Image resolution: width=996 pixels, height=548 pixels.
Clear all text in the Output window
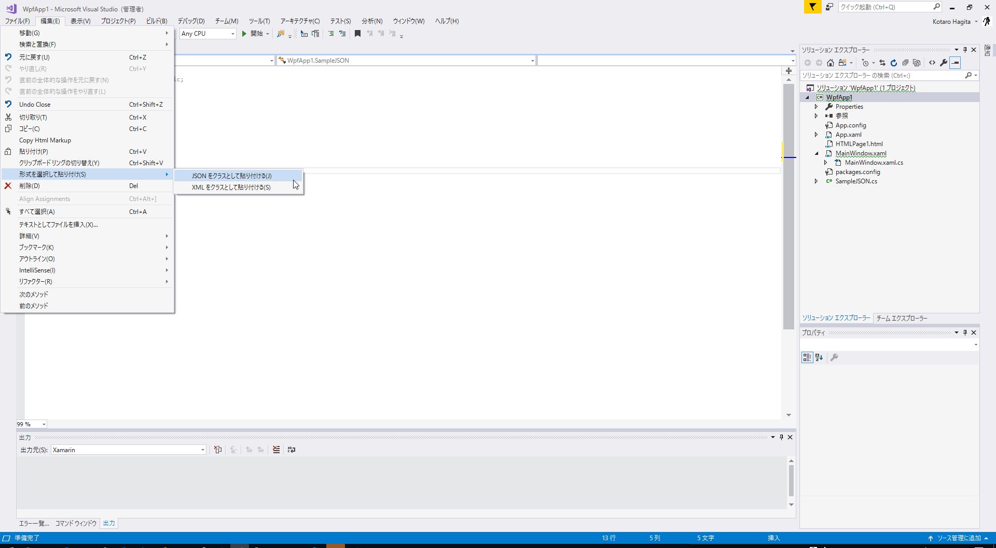tap(276, 450)
